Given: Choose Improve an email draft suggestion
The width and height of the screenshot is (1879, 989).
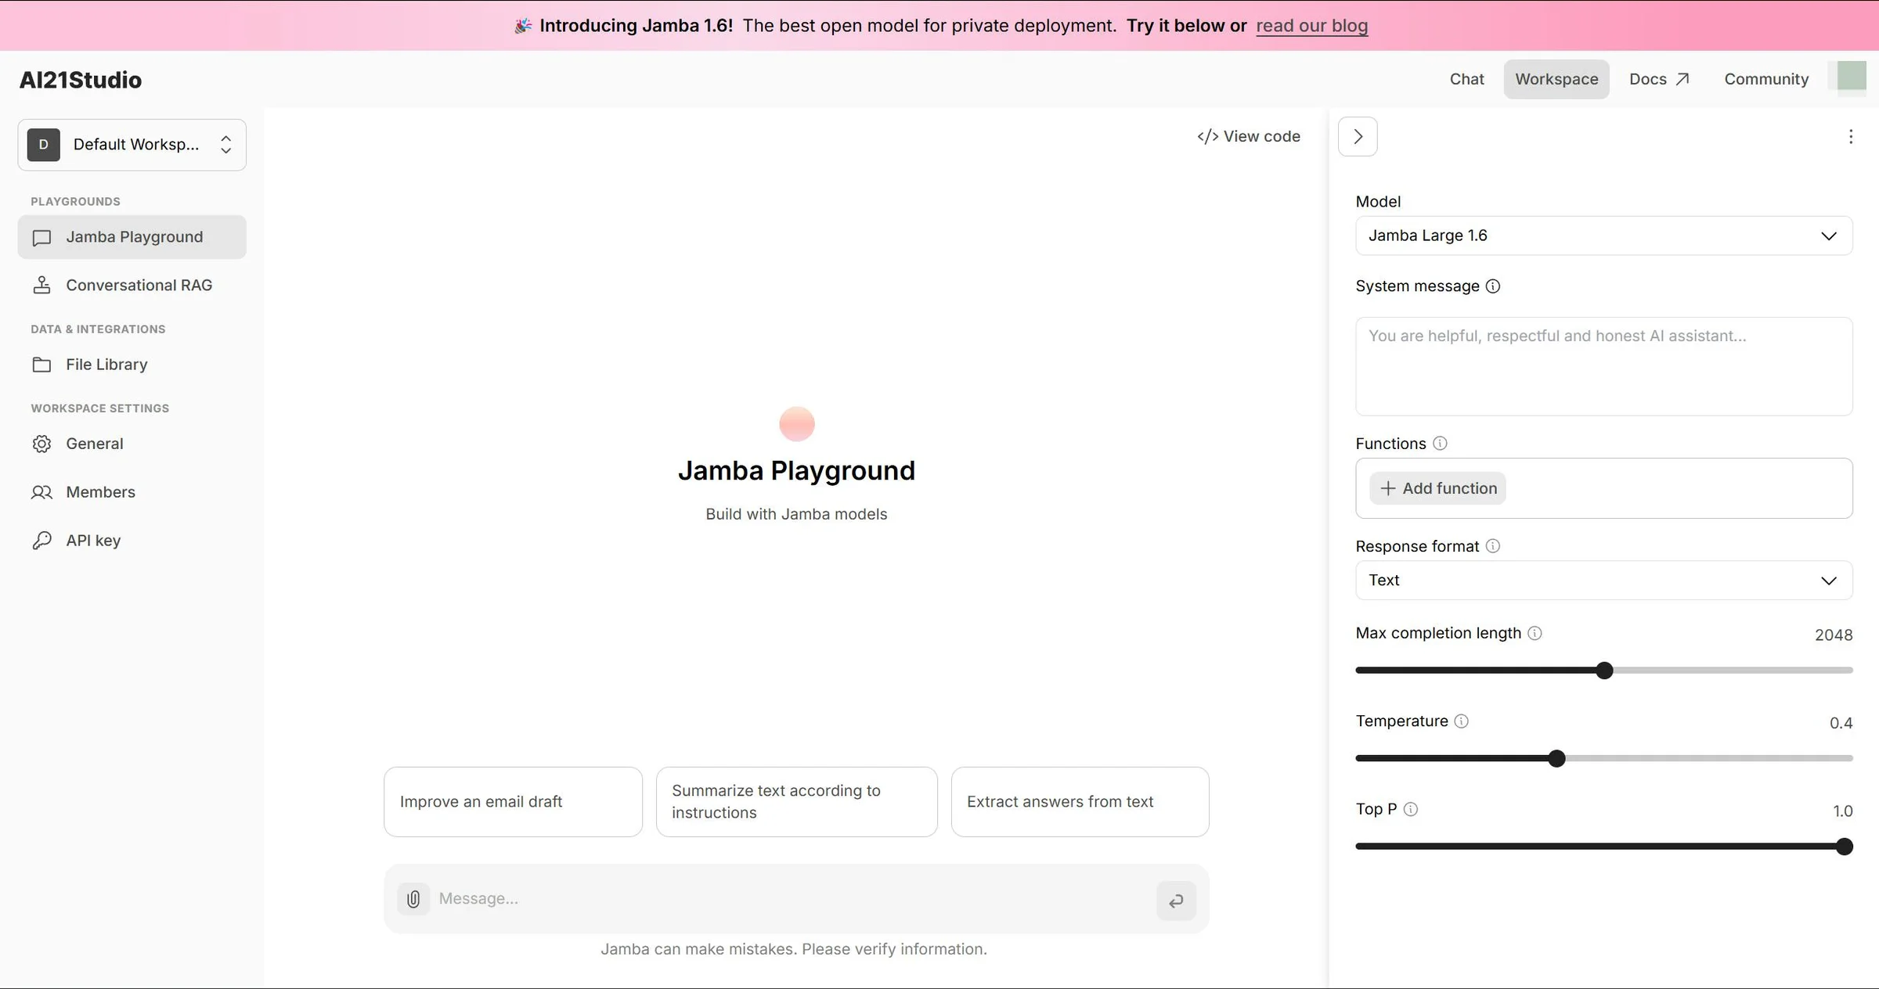Looking at the screenshot, I should coord(514,802).
